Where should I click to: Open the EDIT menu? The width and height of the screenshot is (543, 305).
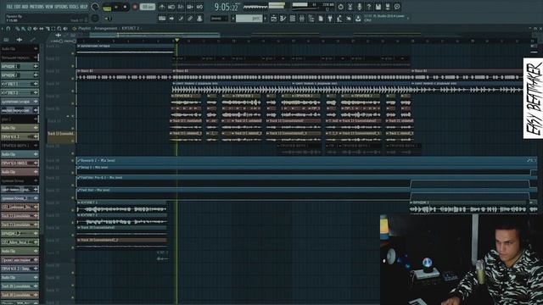(x=17, y=7)
